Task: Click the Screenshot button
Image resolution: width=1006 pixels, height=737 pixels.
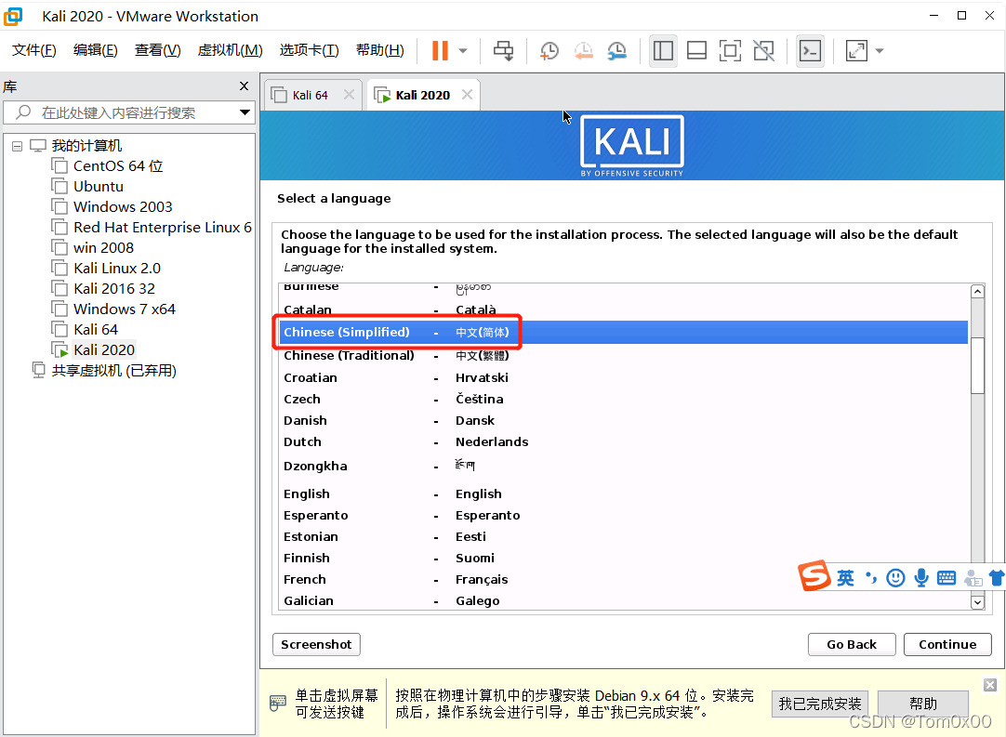Action: click(316, 645)
